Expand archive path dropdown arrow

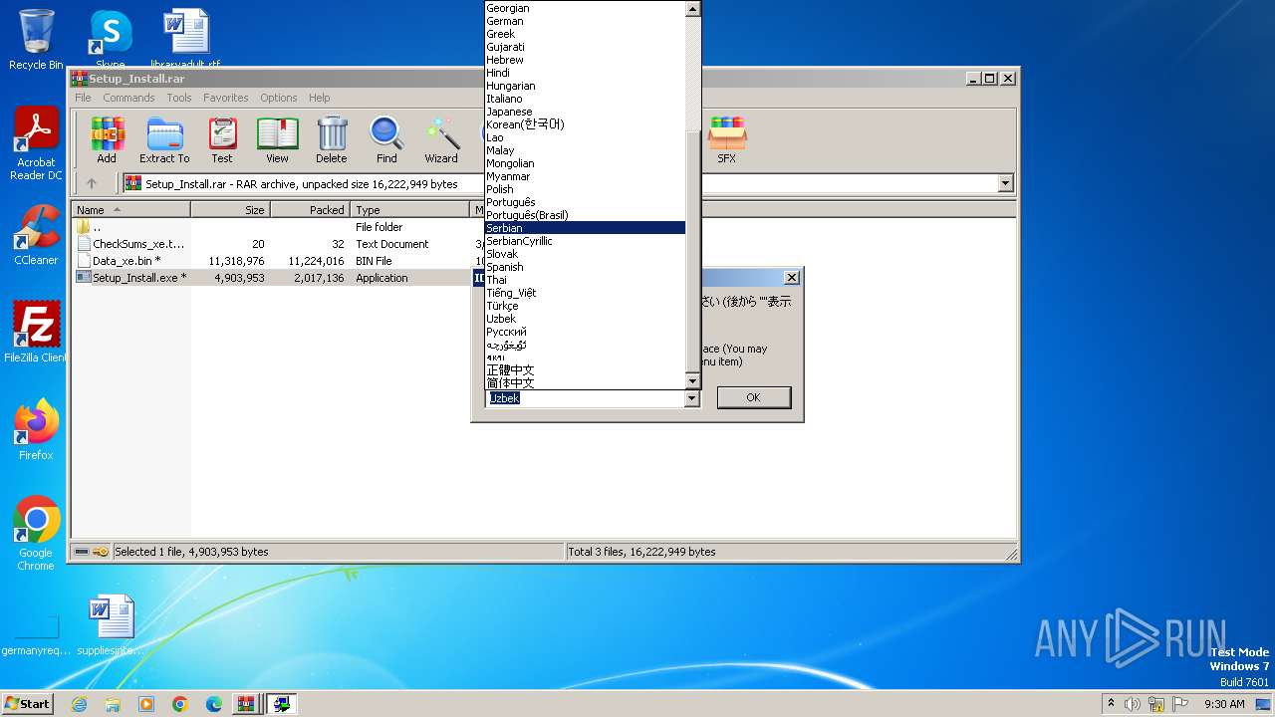(x=1005, y=183)
